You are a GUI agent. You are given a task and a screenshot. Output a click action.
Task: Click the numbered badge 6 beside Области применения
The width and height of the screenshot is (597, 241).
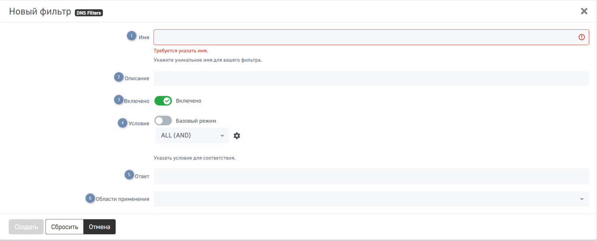pyautogui.click(x=90, y=198)
